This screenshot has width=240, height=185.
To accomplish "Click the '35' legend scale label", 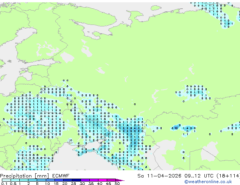I will click(91, 183).
